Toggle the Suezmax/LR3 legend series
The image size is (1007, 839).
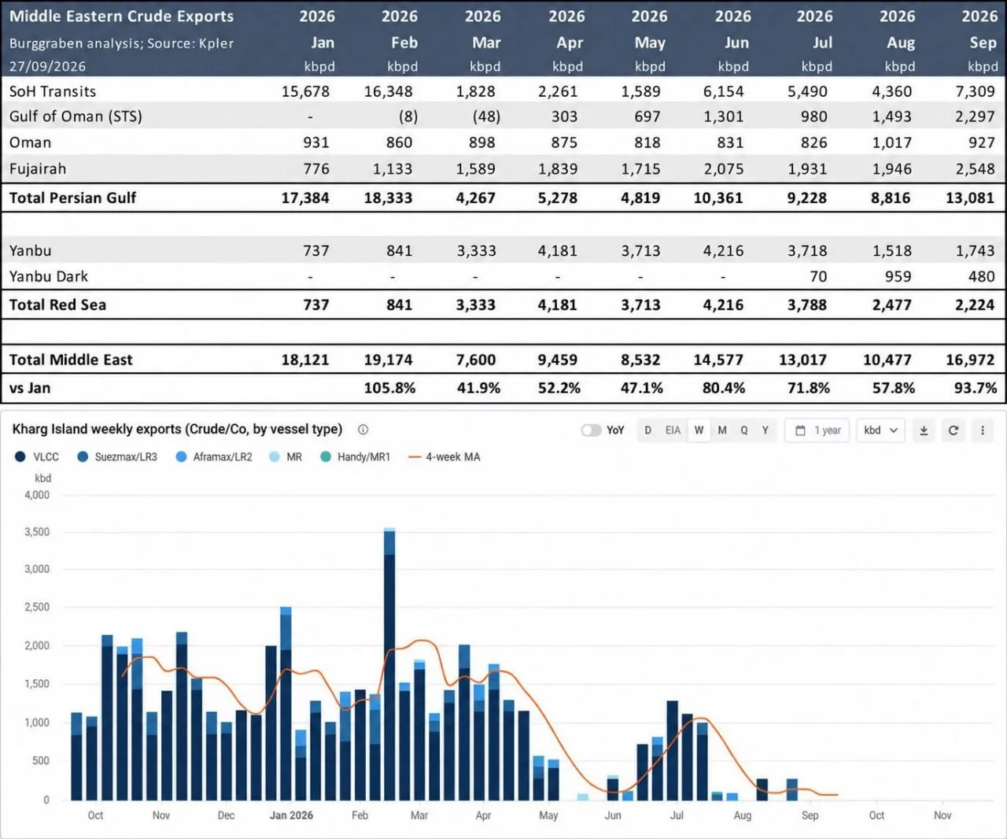117,456
